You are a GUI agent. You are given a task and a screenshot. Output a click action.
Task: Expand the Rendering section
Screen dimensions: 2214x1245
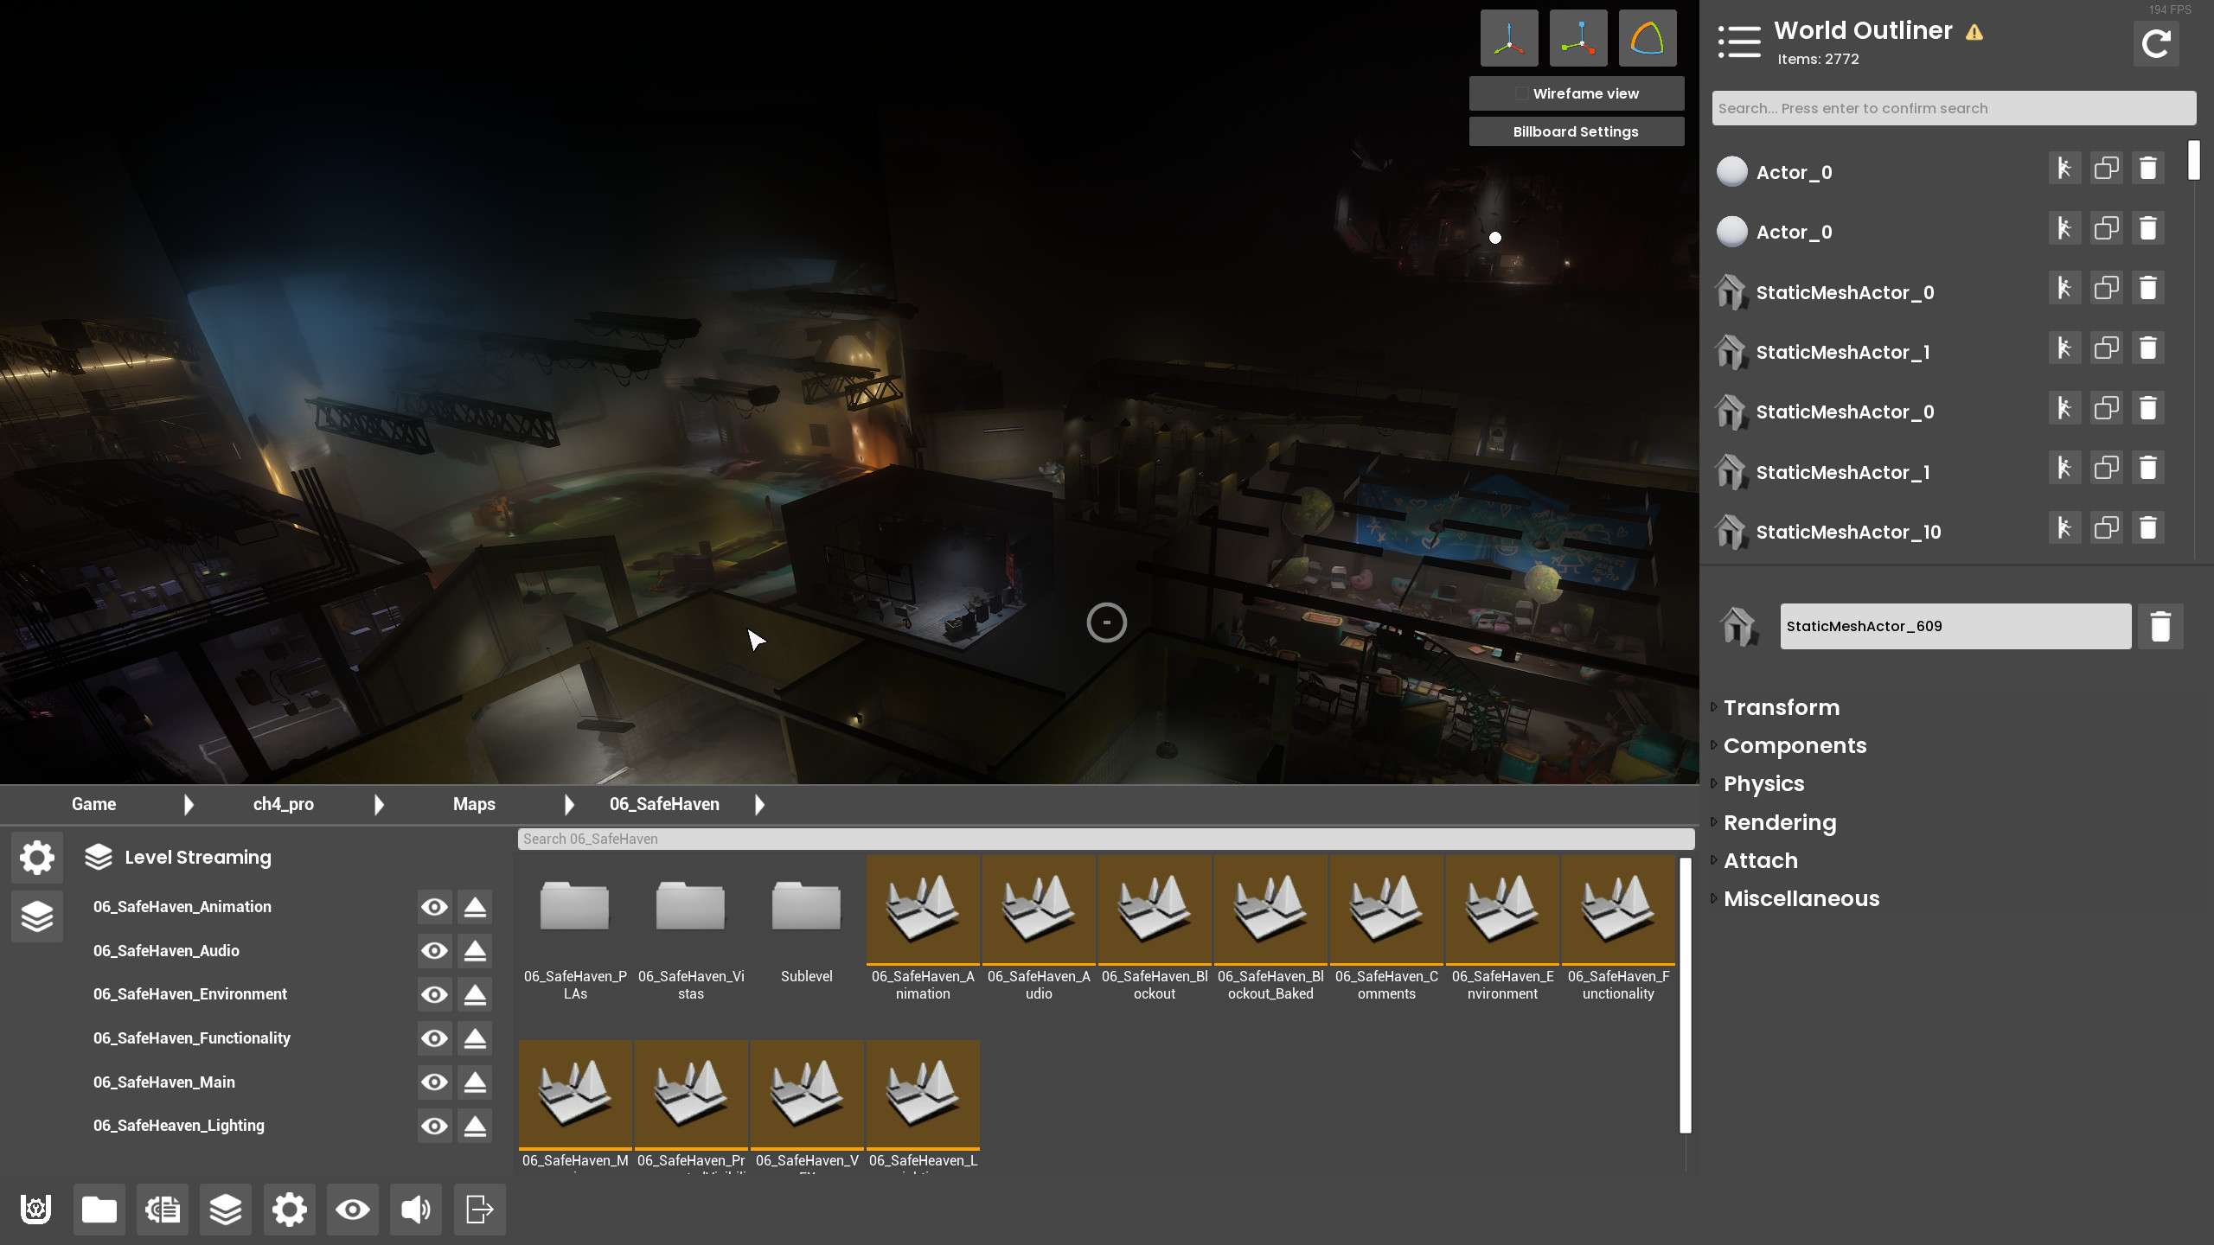click(x=1780, y=822)
